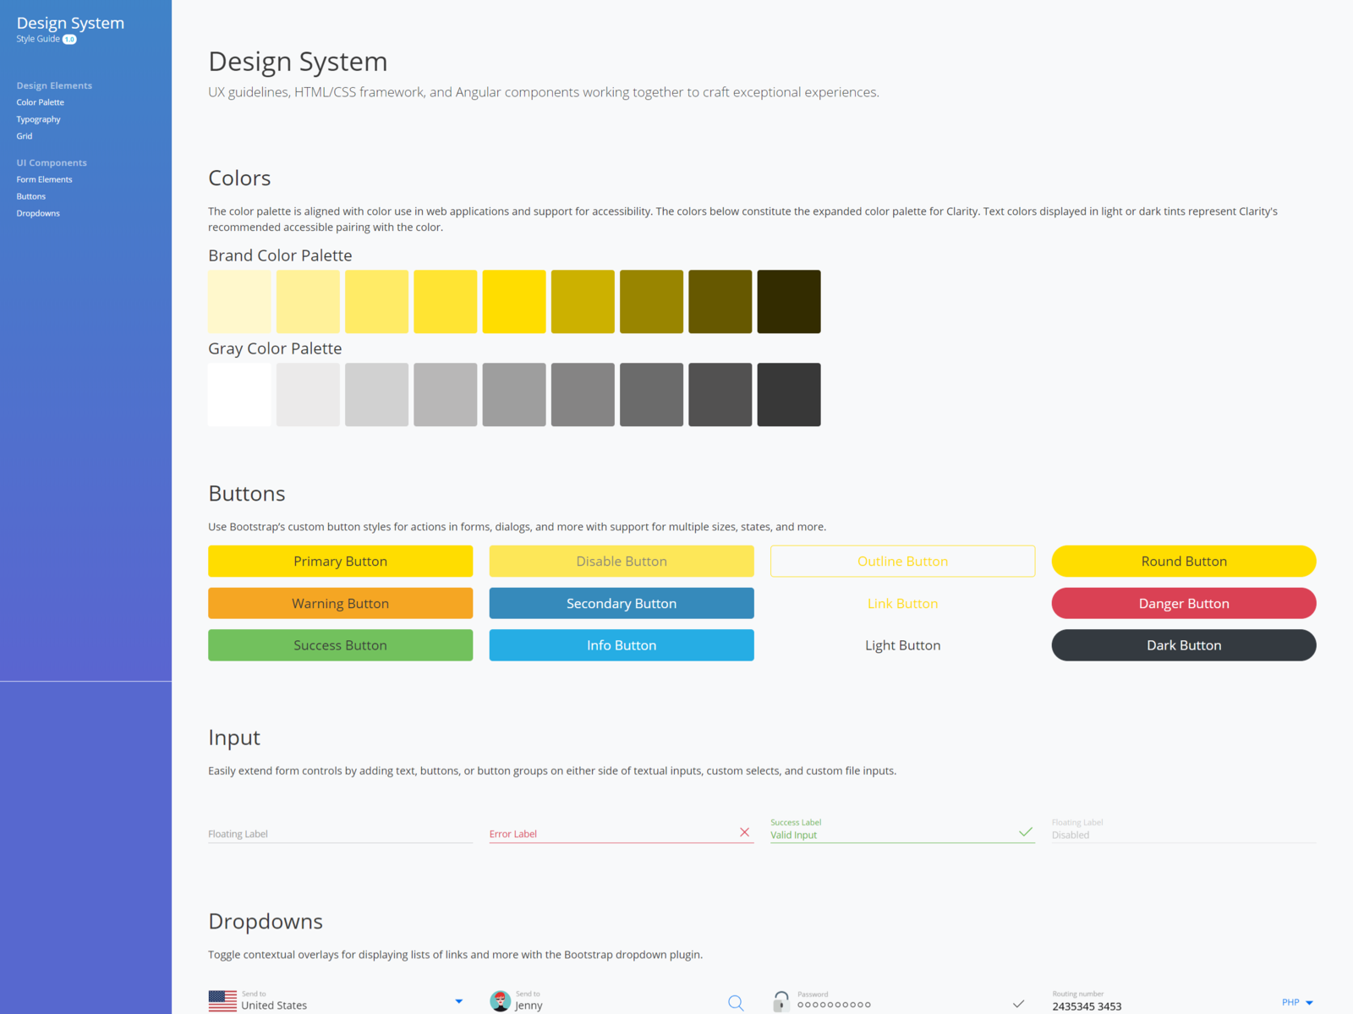The width and height of the screenshot is (1353, 1014).
Task: Click the red X icon in Error Label
Action: click(x=744, y=831)
